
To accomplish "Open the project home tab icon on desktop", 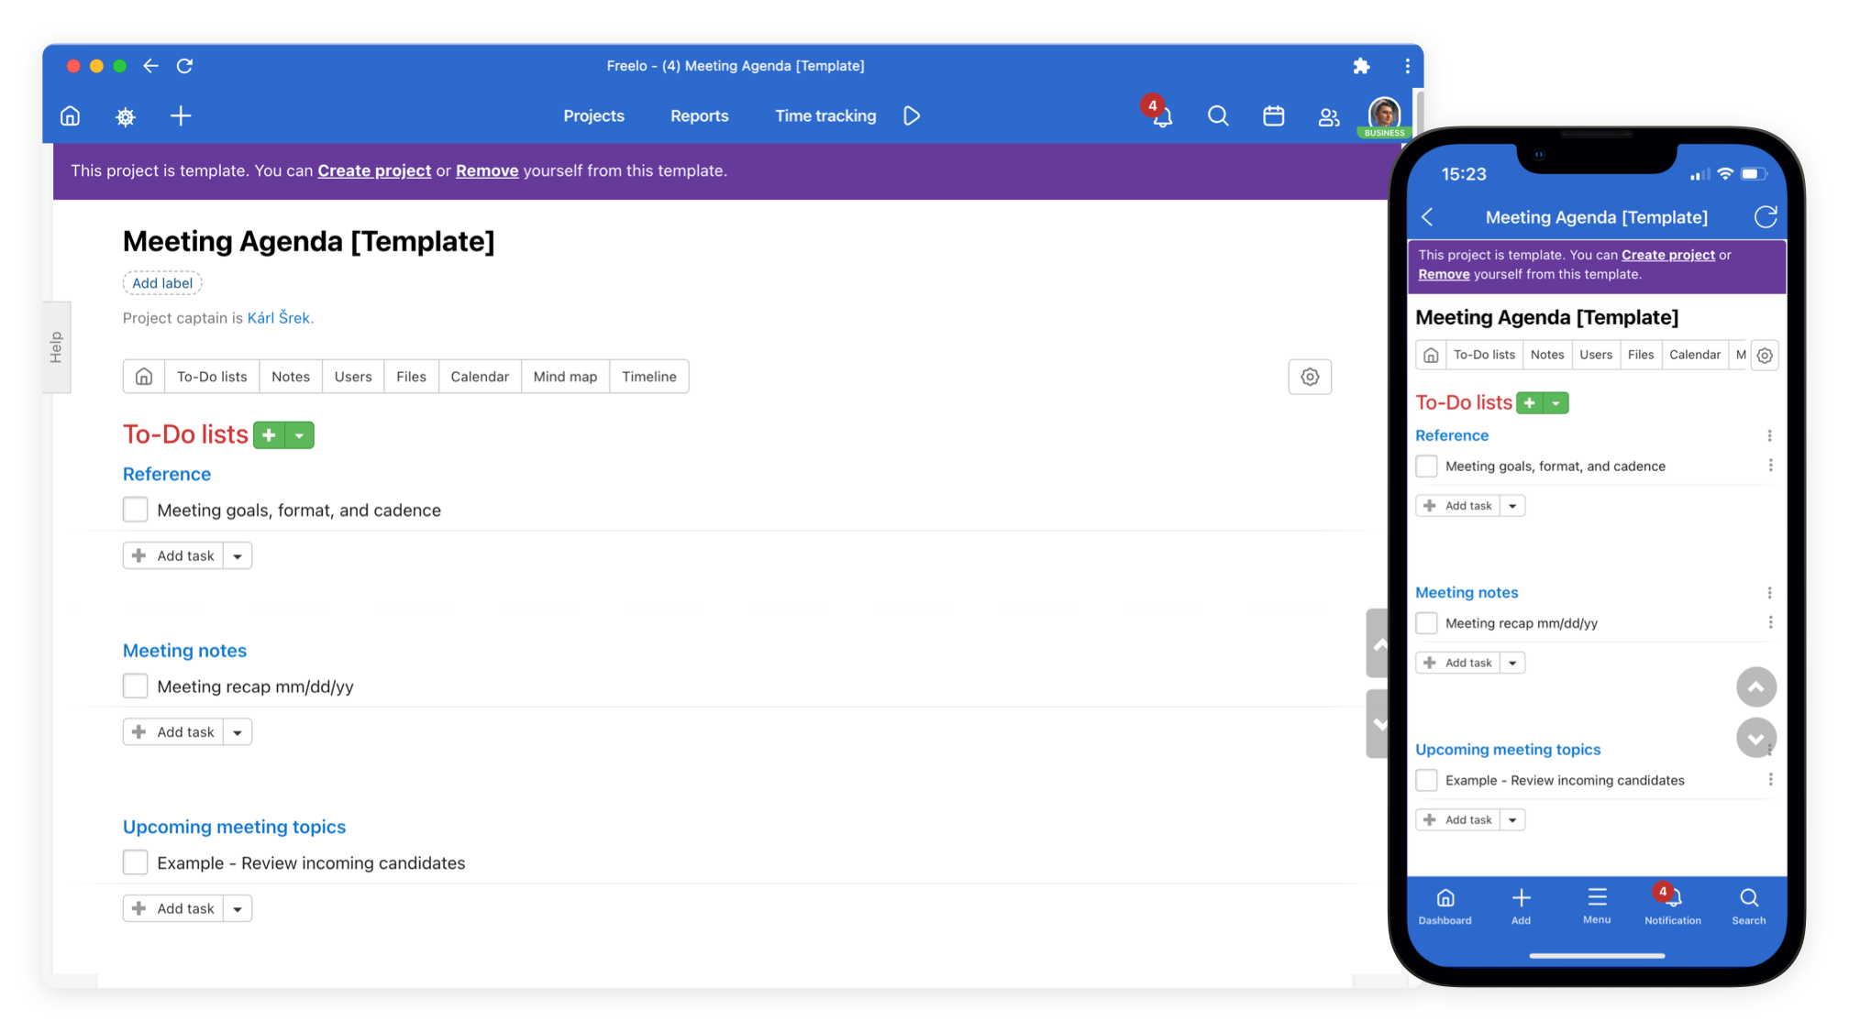I will coord(144,377).
